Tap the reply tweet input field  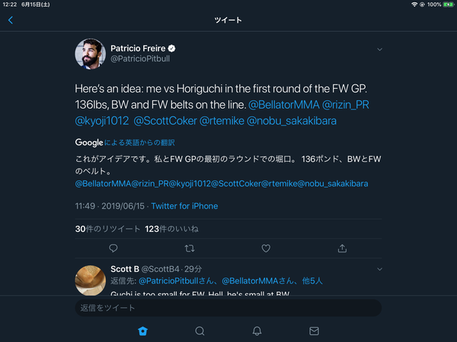228,308
